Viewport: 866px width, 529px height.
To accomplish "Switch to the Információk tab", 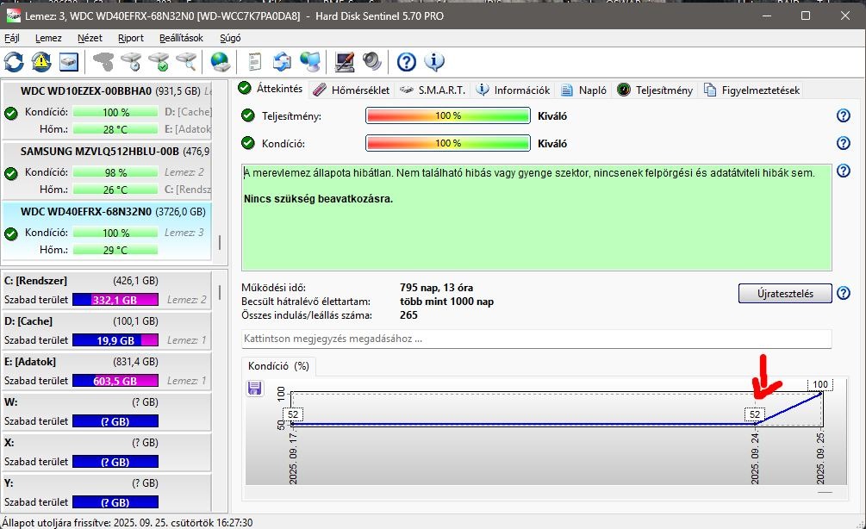I will click(513, 90).
